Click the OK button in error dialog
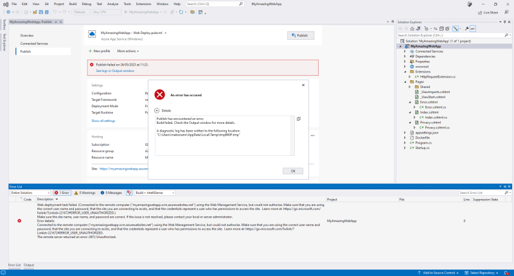Viewport: 514px width, 276px height. (293, 171)
